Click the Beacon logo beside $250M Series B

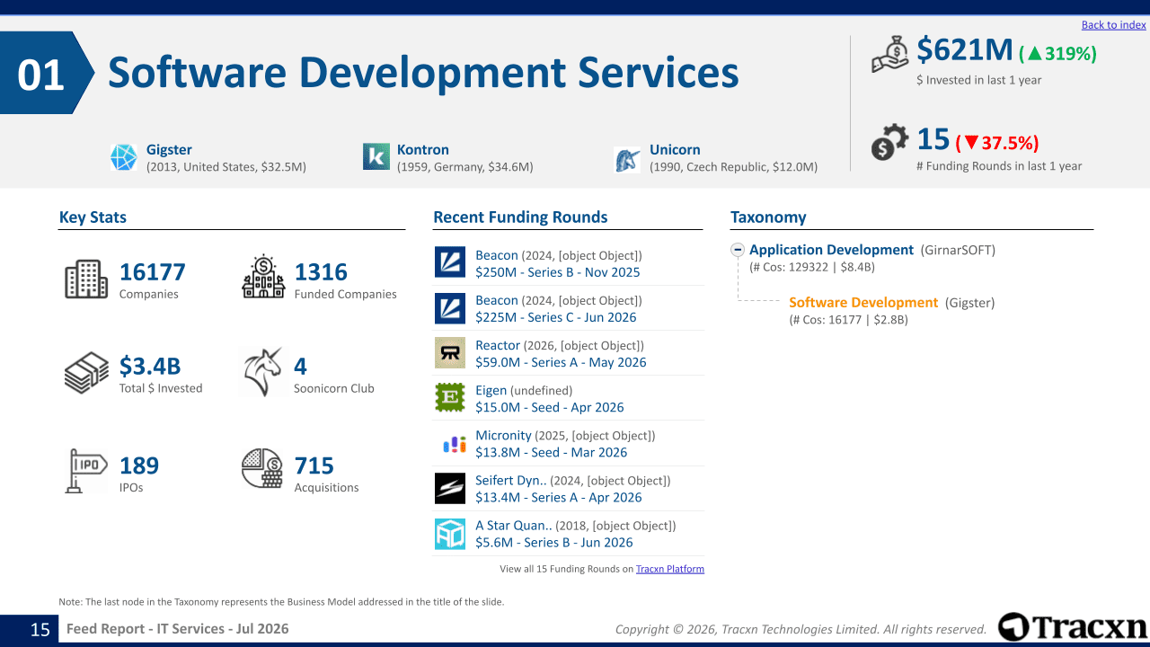[450, 262]
